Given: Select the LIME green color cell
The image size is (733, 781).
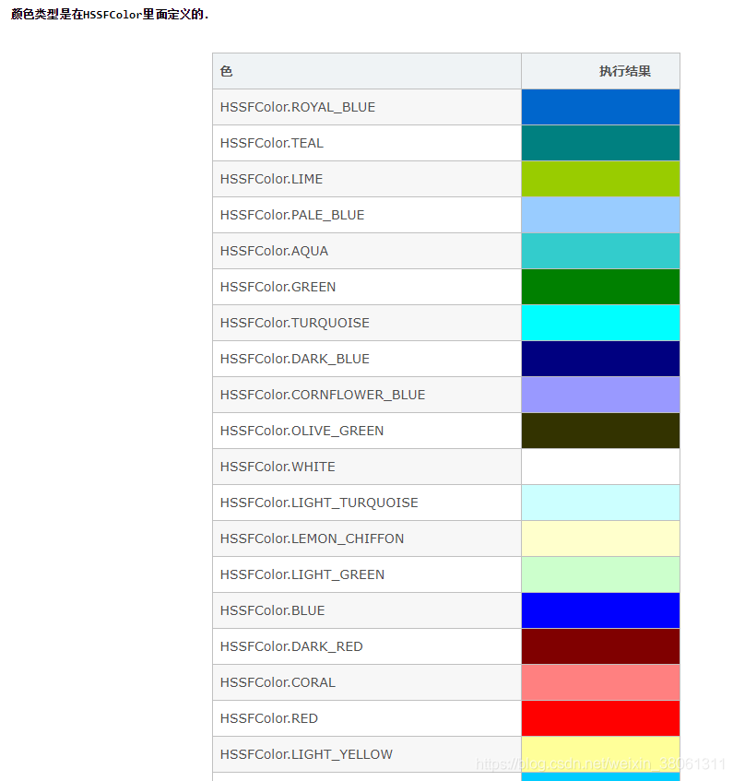Looking at the screenshot, I should (x=600, y=179).
